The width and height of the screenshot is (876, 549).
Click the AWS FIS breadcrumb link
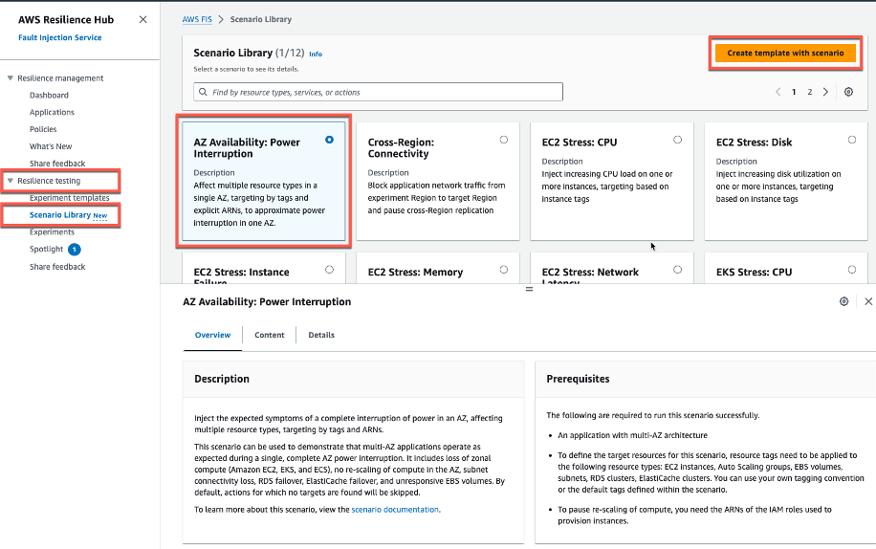[197, 19]
